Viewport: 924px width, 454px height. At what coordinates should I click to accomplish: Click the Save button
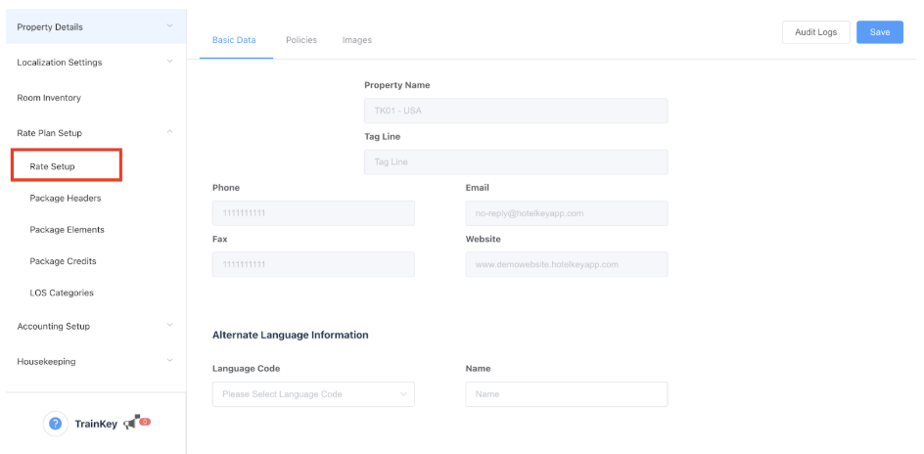click(x=879, y=32)
